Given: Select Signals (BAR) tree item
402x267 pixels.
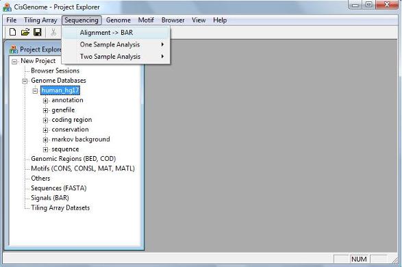Looking at the screenshot, I should tap(50, 198).
